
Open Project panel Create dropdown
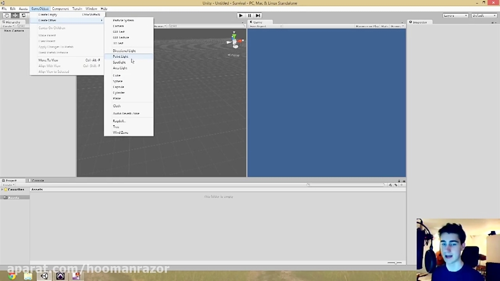coord(8,185)
